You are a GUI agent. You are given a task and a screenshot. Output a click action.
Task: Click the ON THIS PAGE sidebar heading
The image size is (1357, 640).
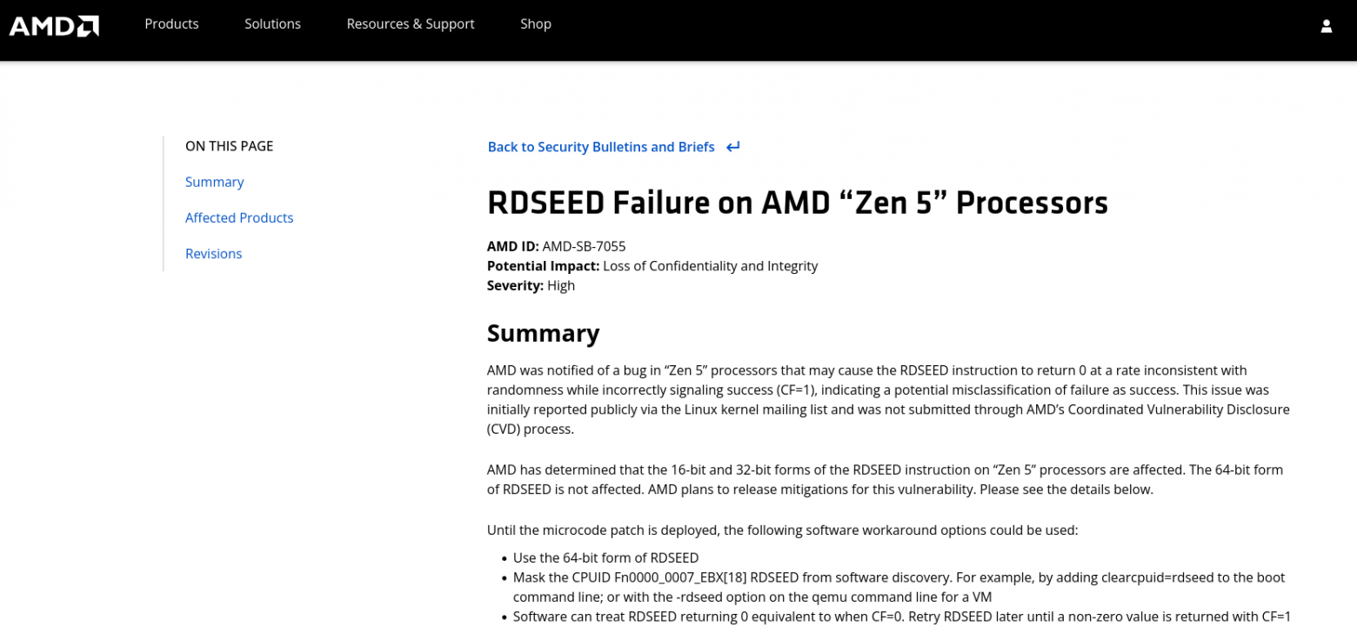pos(229,146)
